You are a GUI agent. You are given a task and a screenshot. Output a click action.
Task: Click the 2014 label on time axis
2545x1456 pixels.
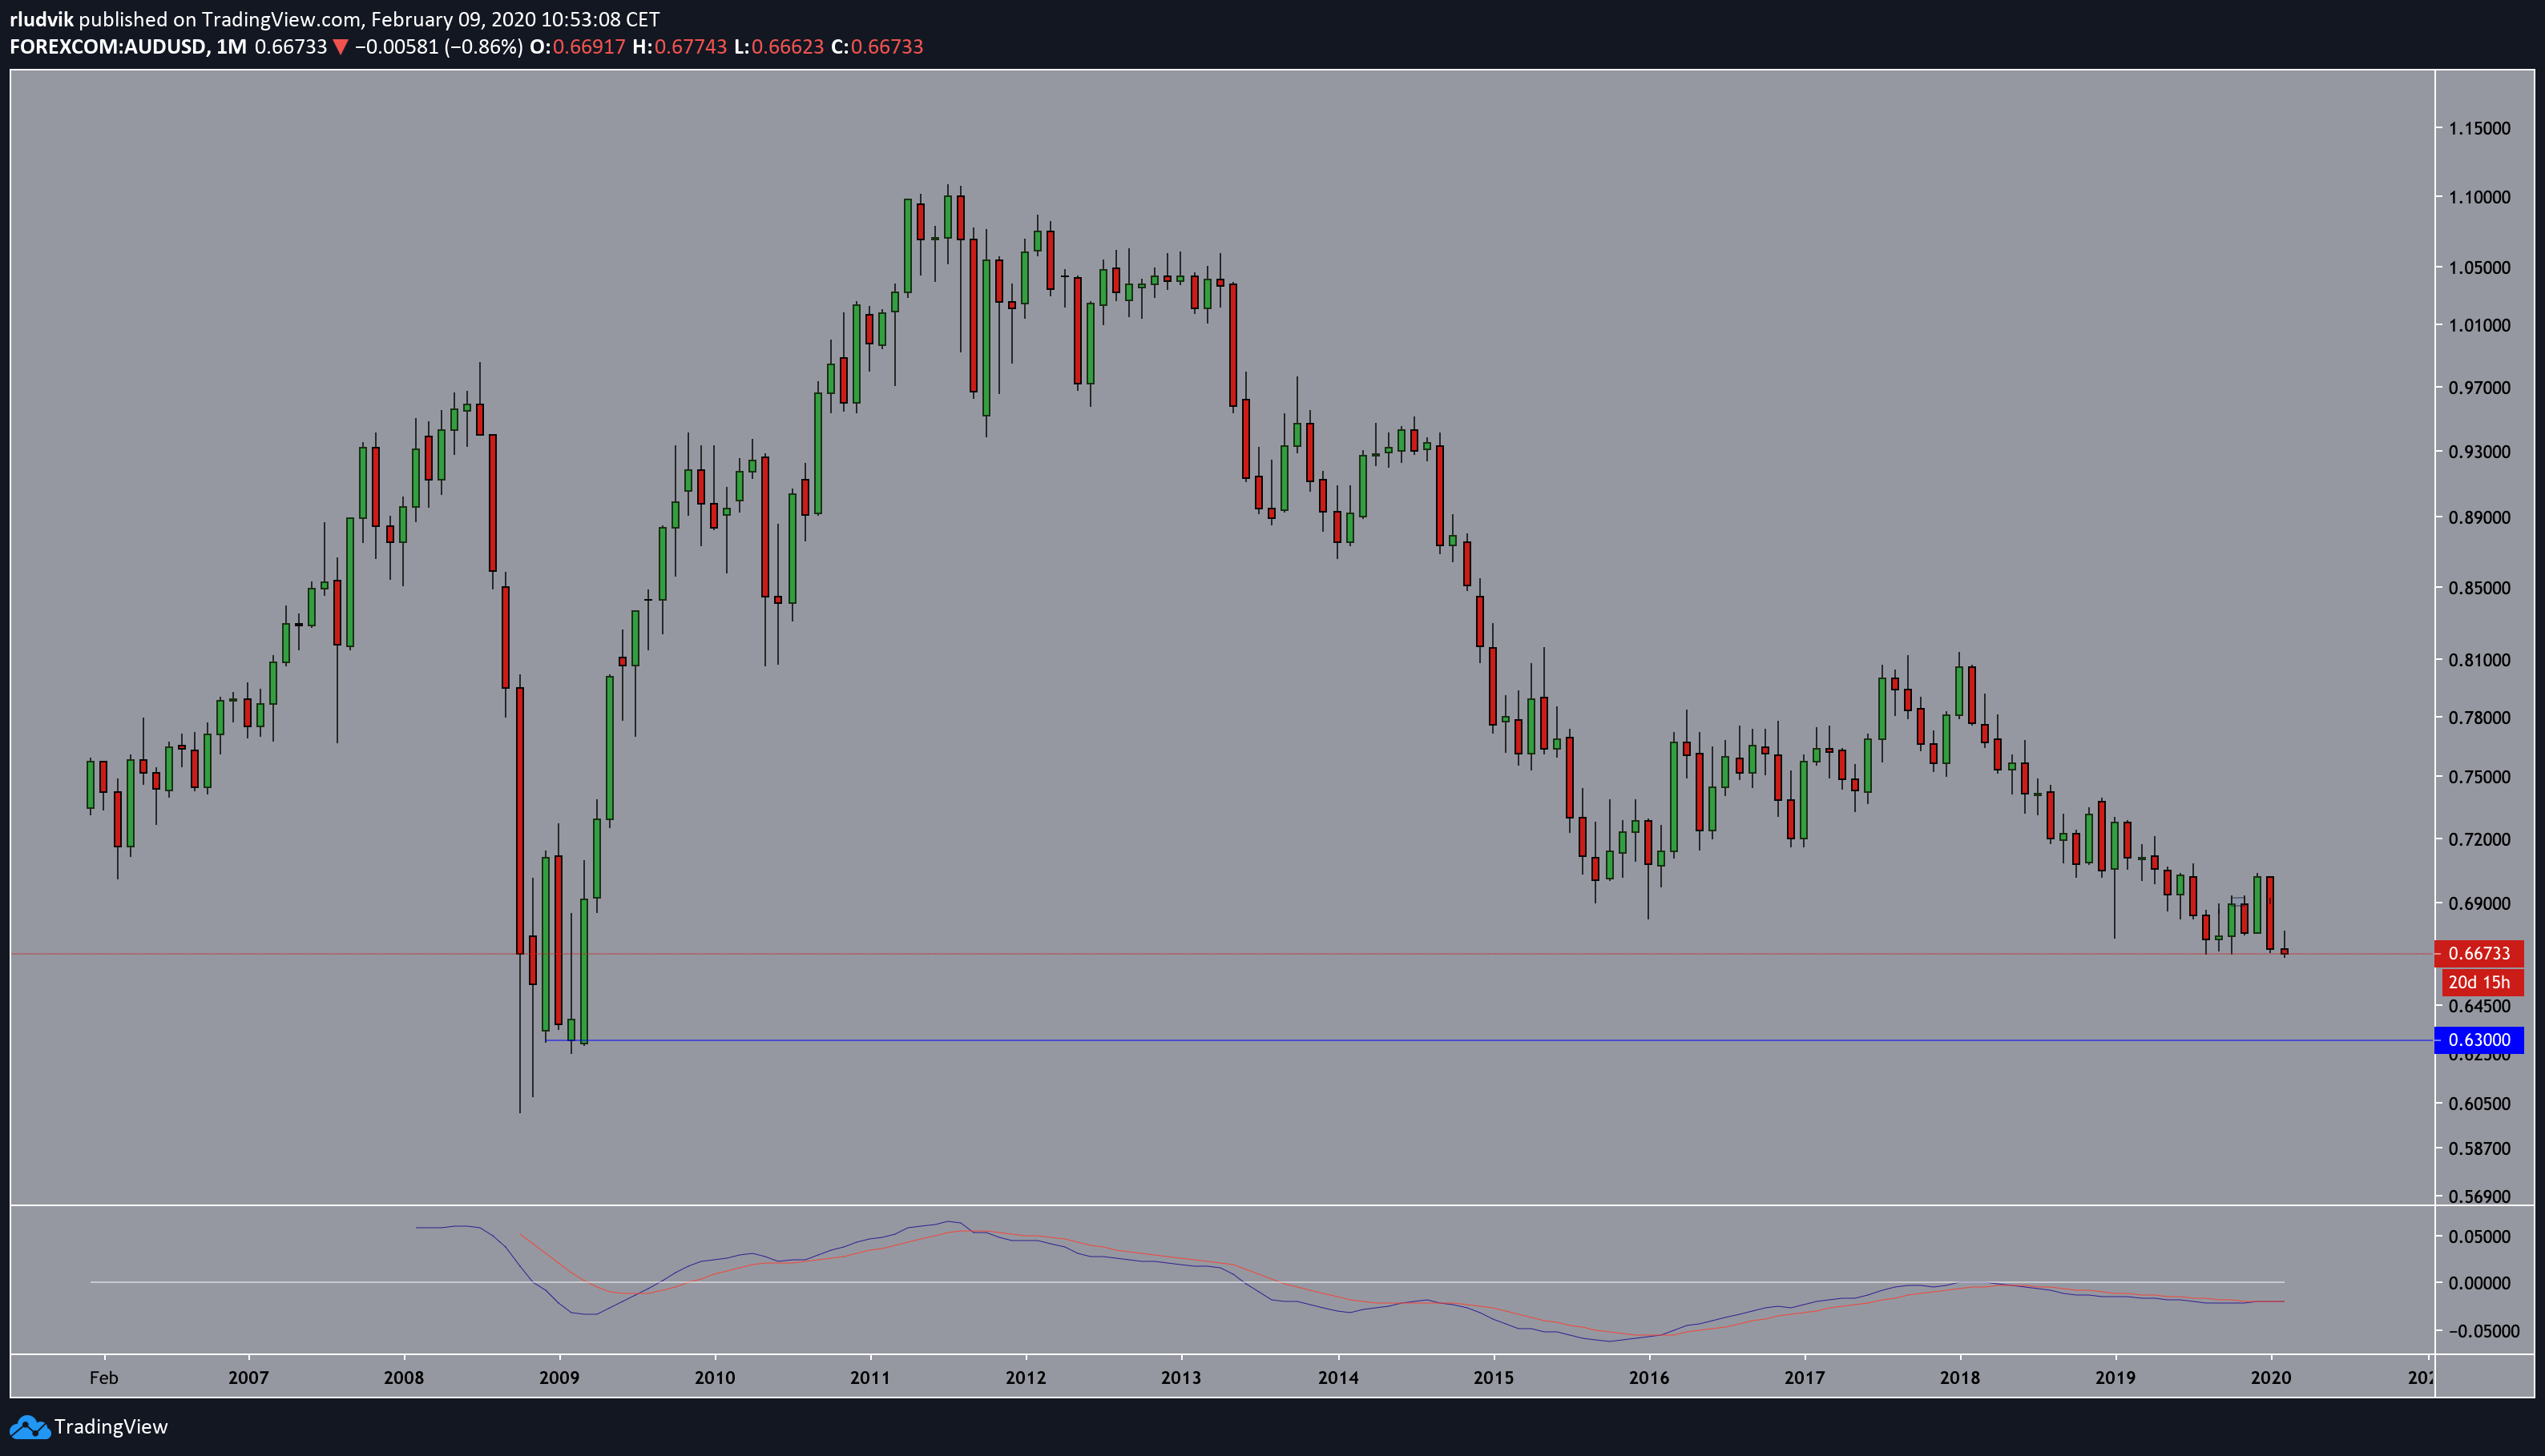(1338, 1378)
